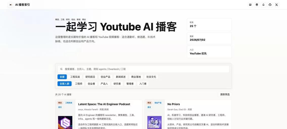Screen dimensions: 287x129
Task: Click 精选 tag on Latent Space card
Action: (x=60, y=103)
